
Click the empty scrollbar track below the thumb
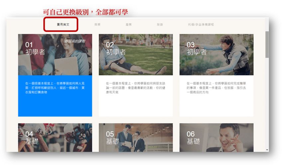267,106
